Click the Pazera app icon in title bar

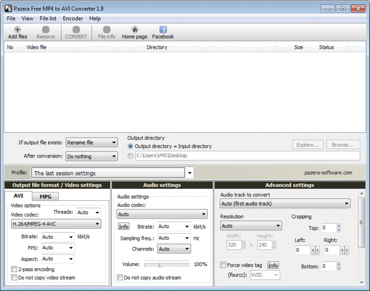click(8, 9)
